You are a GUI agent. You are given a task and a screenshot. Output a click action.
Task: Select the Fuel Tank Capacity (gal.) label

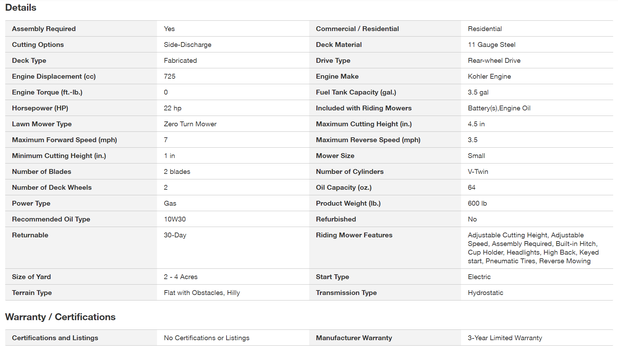pyautogui.click(x=356, y=92)
